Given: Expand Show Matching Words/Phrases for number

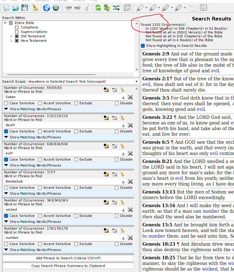Looking at the screenshot, I should click(6, 250).
